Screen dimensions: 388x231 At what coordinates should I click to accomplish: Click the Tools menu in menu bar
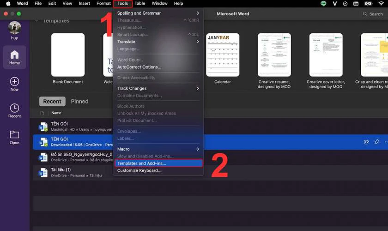click(122, 4)
